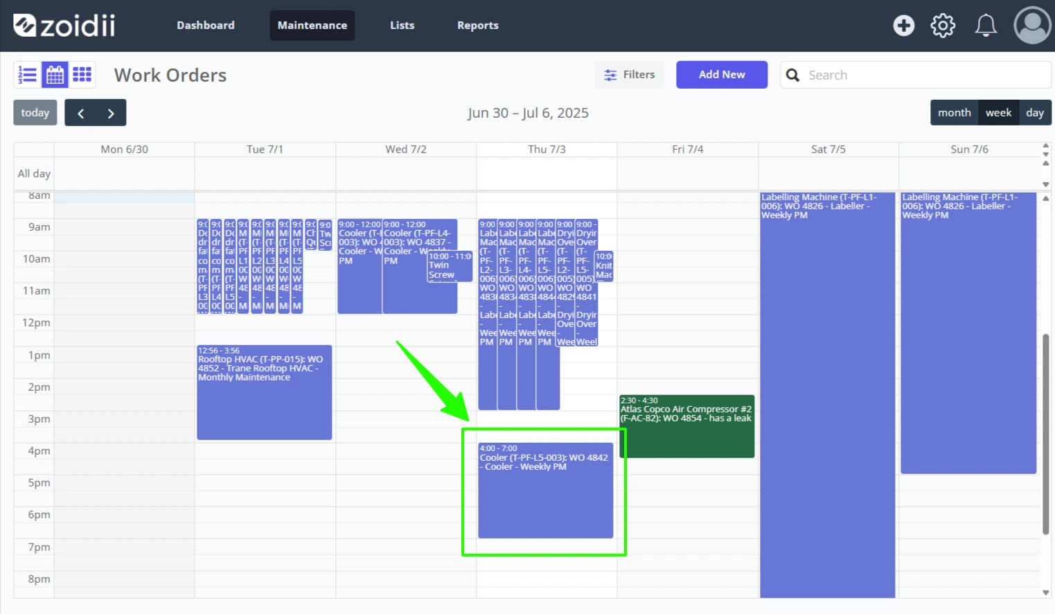The height and width of the screenshot is (614, 1055).
Task: Open the notifications bell
Action: 986,26
